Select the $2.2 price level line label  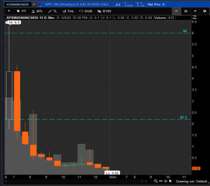[x=183, y=117]
